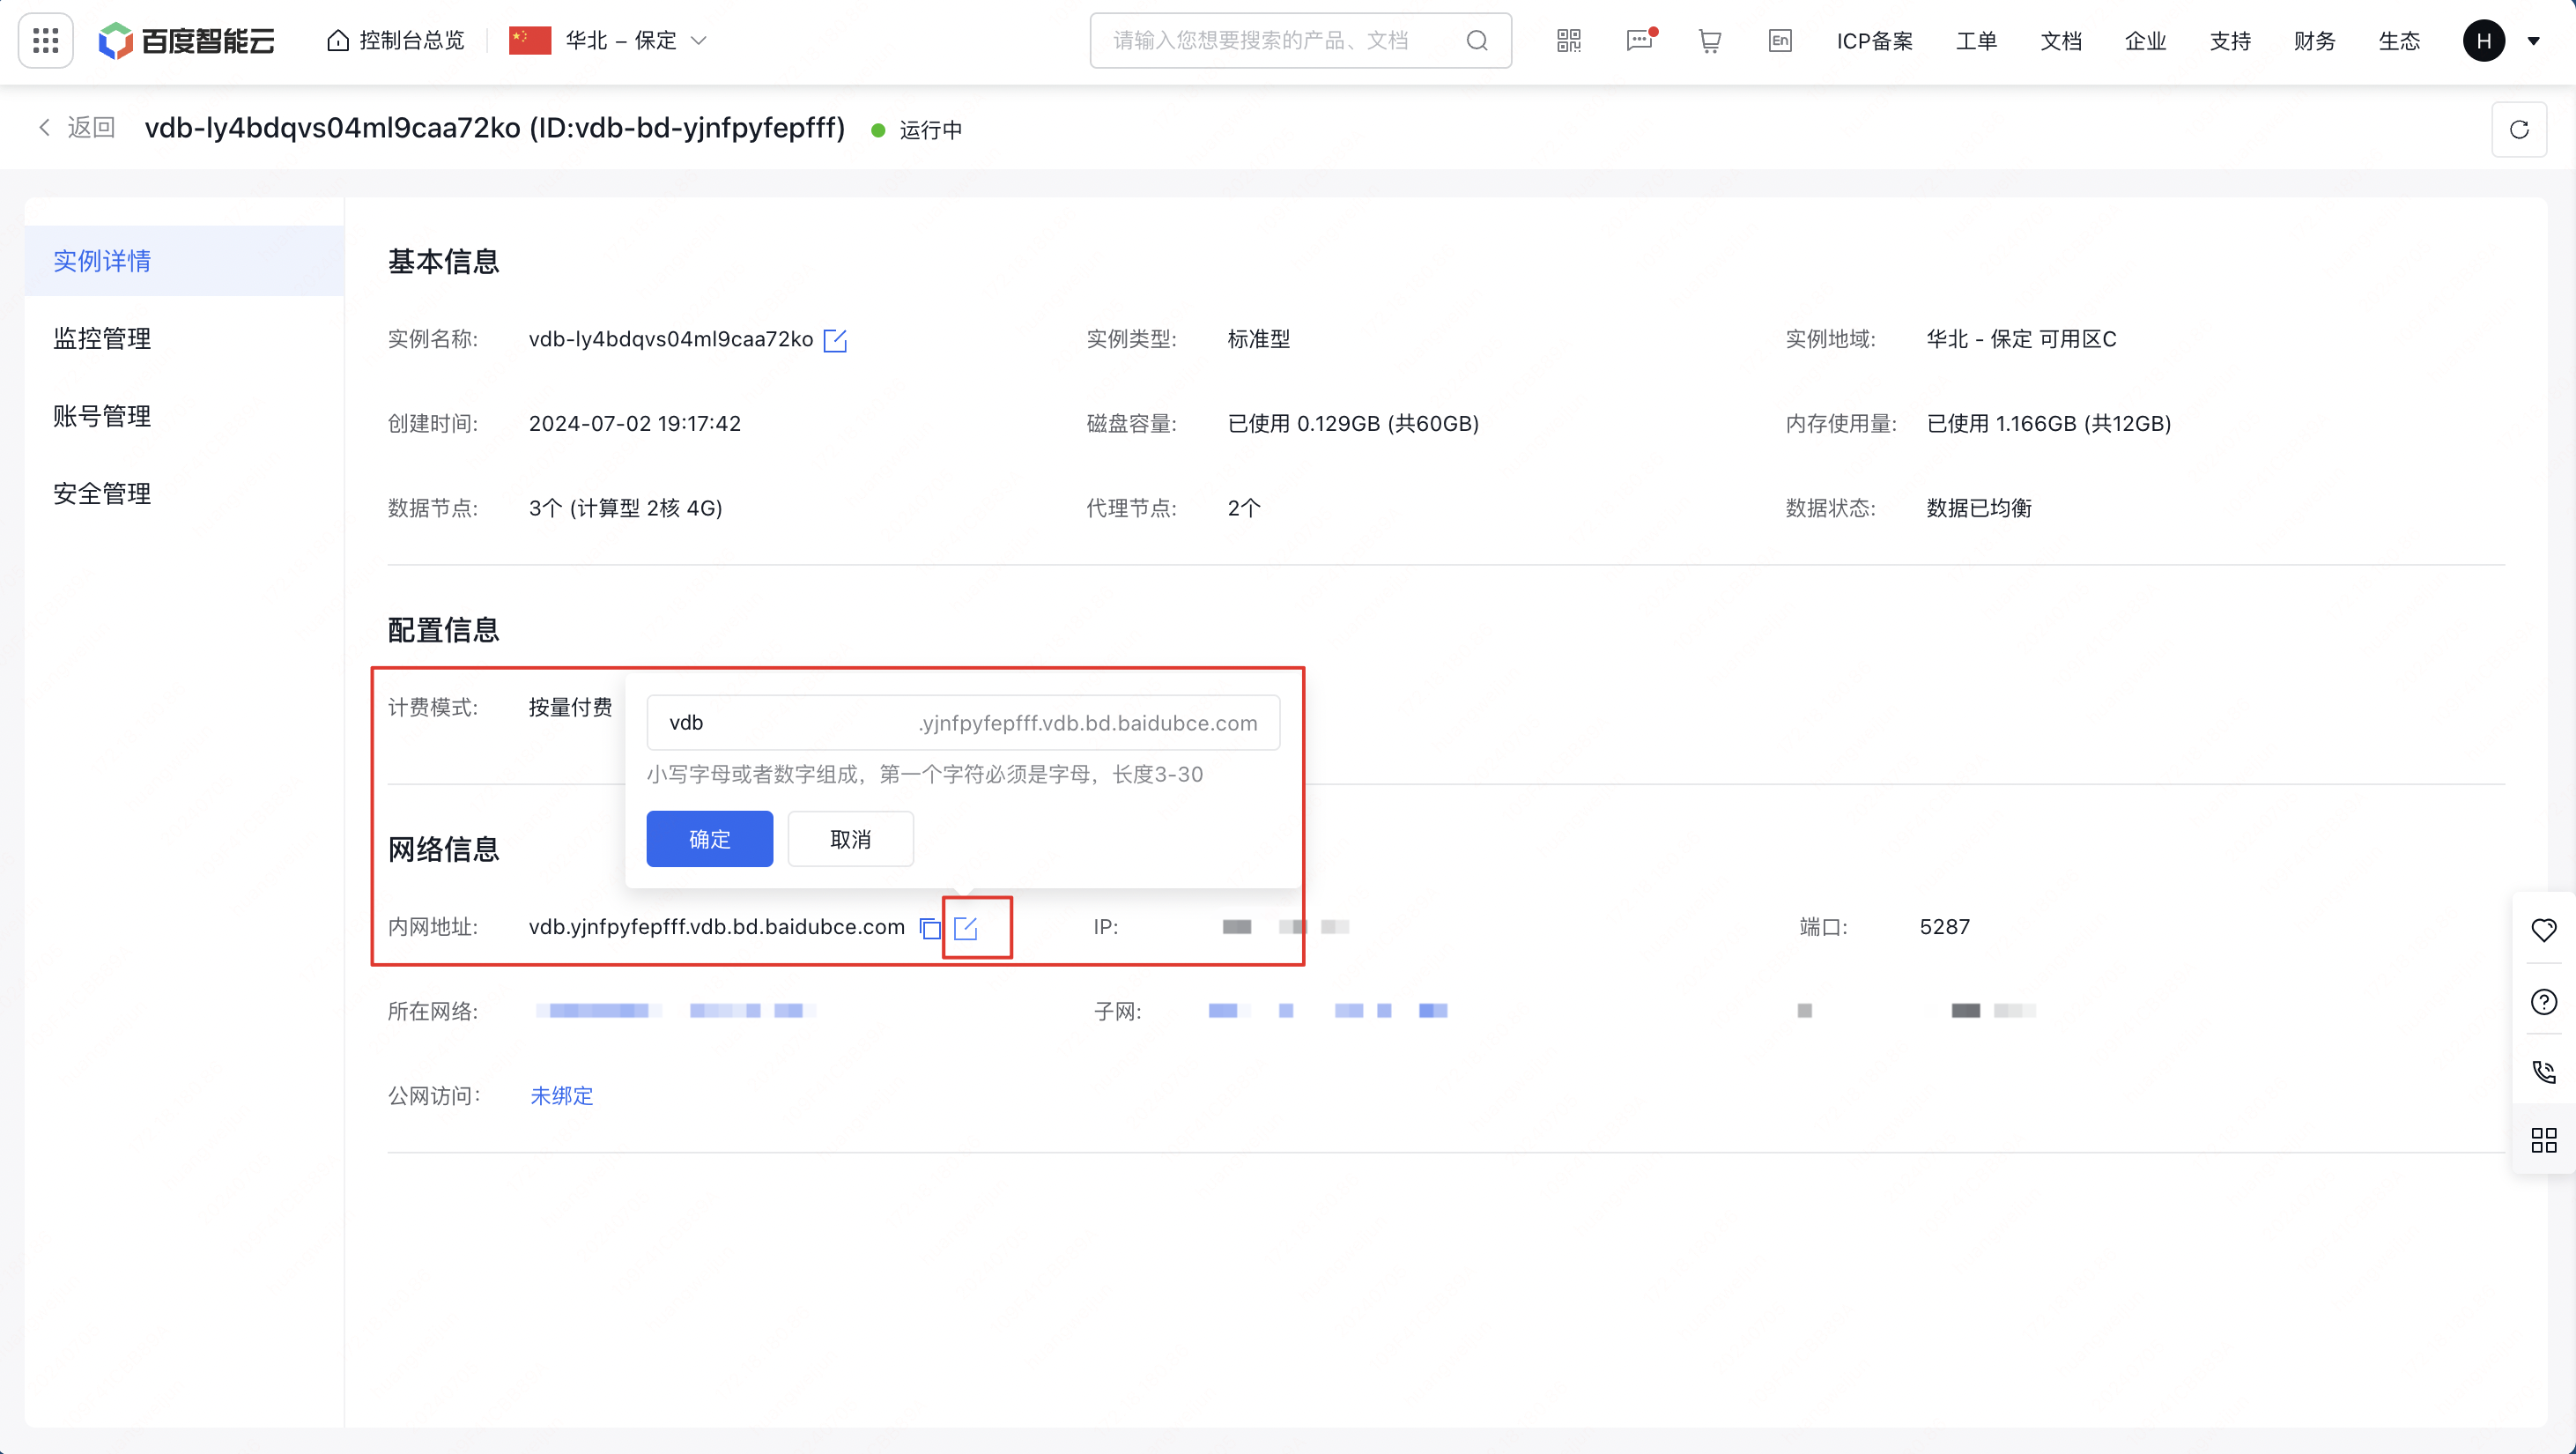The height and width of the screenshot is (1454, 2576).
Task: Click the product search input field
Action: pos(1300,41)
